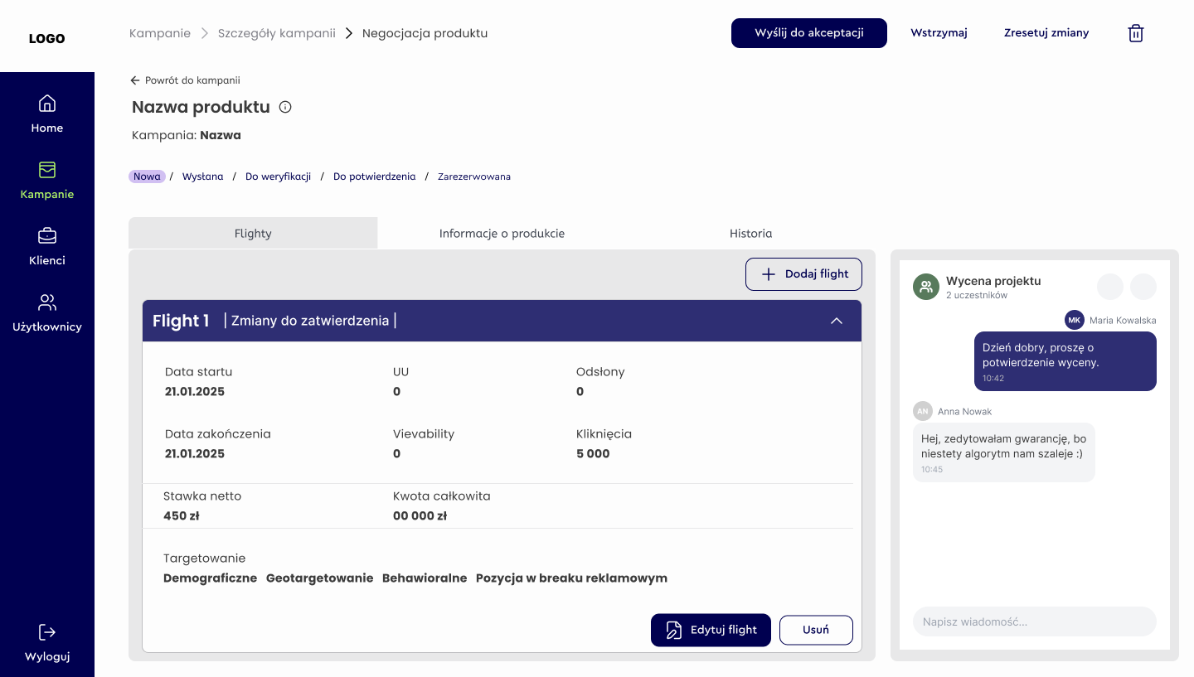Open Kampanie section in sidebar

click(47, 180)
